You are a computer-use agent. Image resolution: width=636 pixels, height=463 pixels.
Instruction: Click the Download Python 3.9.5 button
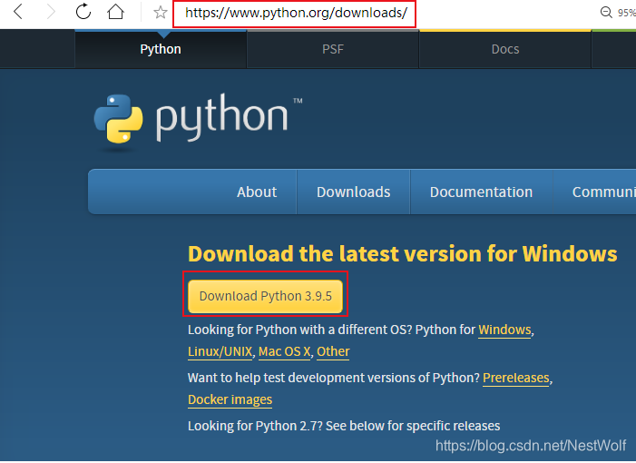pos(265,296)
